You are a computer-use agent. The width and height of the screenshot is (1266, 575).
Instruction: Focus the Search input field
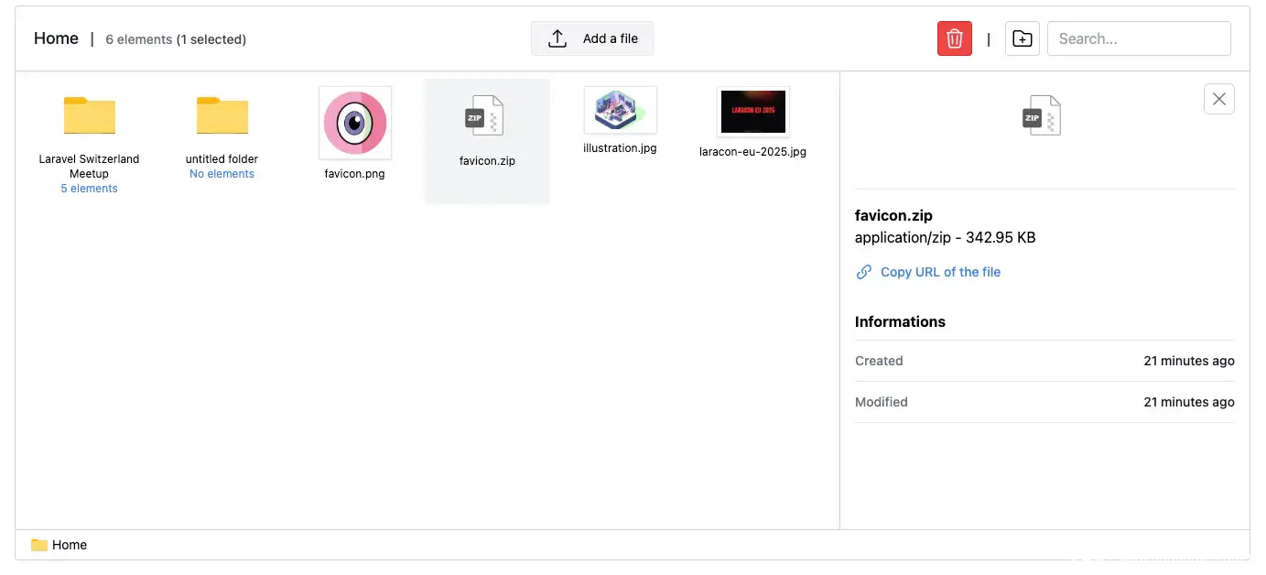click(1138, 38)
